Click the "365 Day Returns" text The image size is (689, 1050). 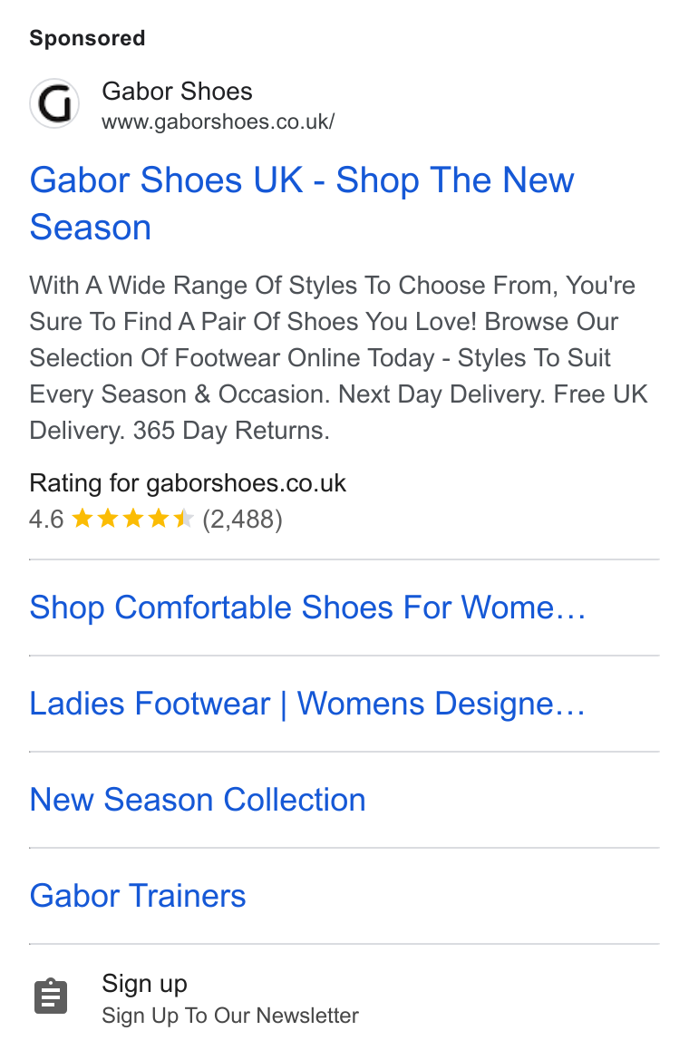(x=231, y=431)
